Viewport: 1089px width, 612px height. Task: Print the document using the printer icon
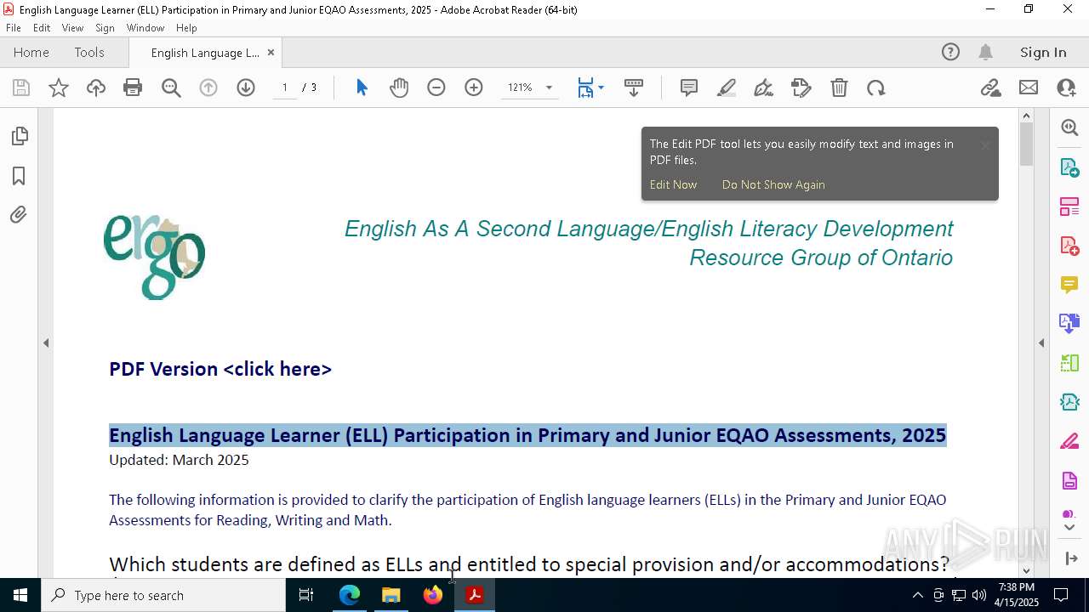133,88
